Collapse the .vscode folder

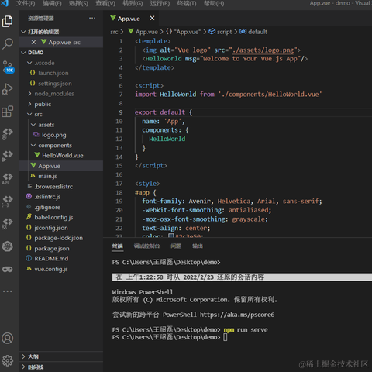[29, 63]
